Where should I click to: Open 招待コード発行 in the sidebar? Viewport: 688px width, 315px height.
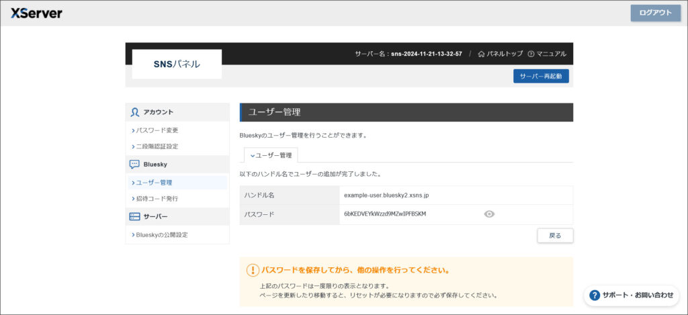click(x=157, y=199)
